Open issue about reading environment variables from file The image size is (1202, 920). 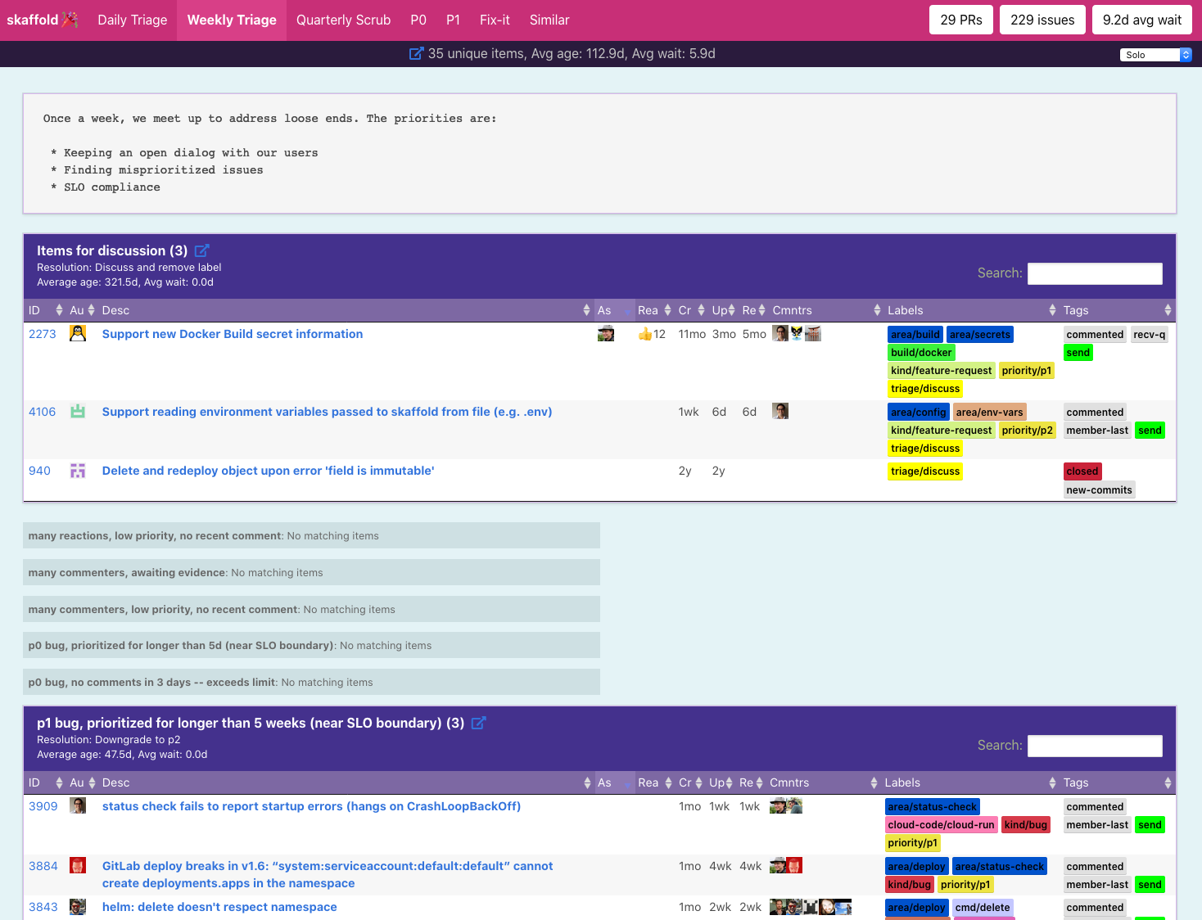click(327, 412)
